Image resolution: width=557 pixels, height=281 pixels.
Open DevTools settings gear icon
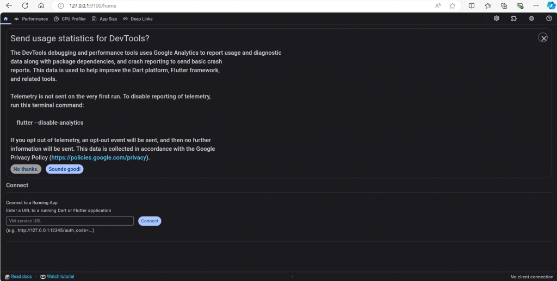497,18
